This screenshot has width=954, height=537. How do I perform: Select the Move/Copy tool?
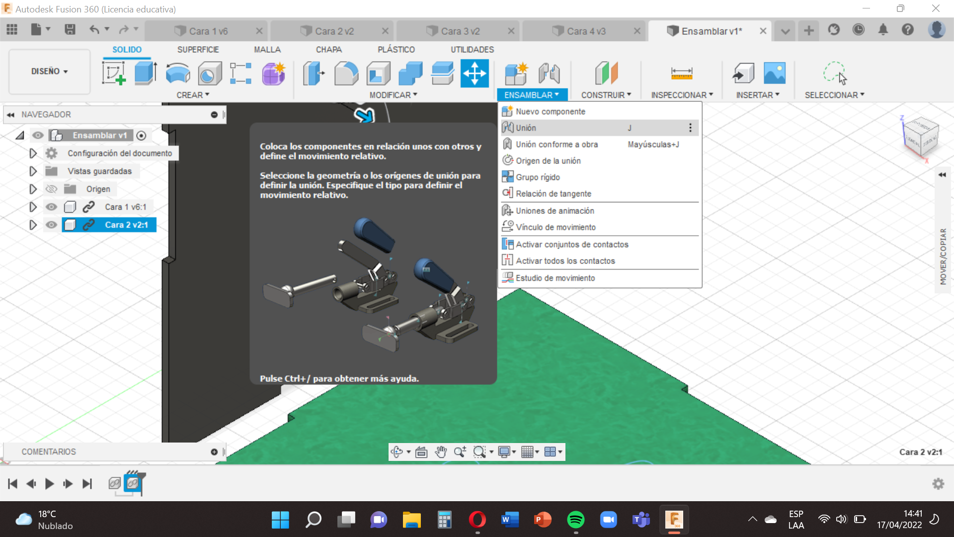pos(475,74)
